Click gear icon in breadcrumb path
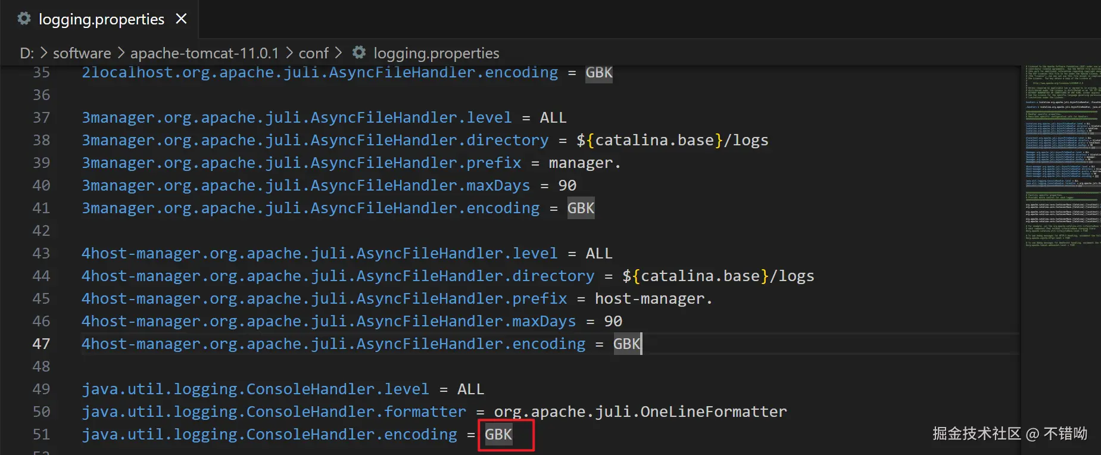1101x455 pixels. 359,52
